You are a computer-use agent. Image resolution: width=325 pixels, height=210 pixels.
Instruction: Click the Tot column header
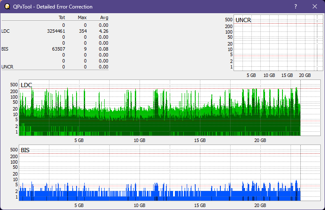tap(62, 17)
